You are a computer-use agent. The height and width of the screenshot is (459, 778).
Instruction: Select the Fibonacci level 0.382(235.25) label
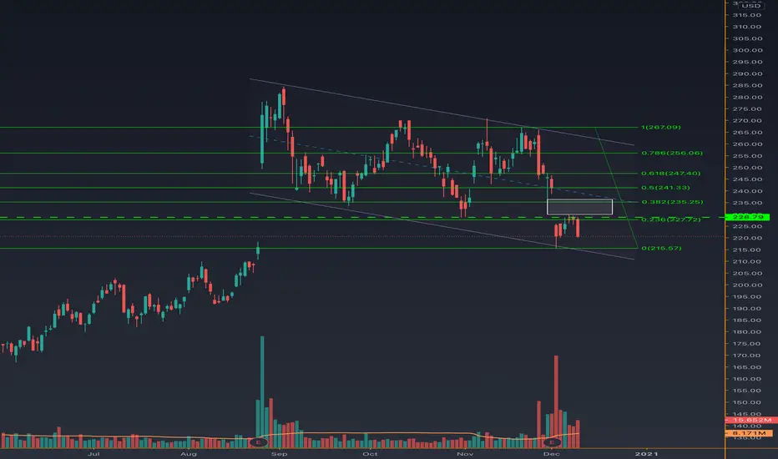[672, 202]
